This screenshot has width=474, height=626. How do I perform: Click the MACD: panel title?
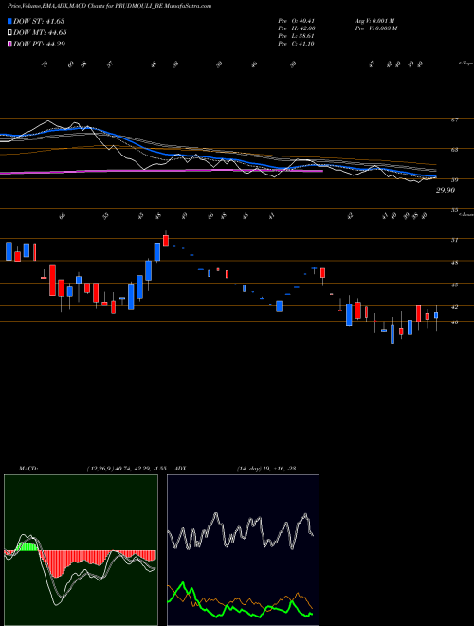(27, 469)
